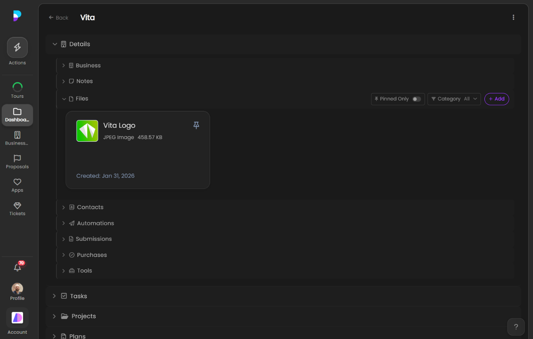Go Back to previous page

[59, 18]
